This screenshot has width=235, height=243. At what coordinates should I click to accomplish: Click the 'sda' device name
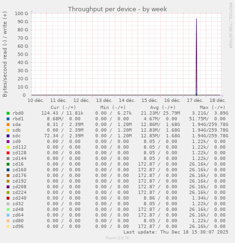[17, 125]
